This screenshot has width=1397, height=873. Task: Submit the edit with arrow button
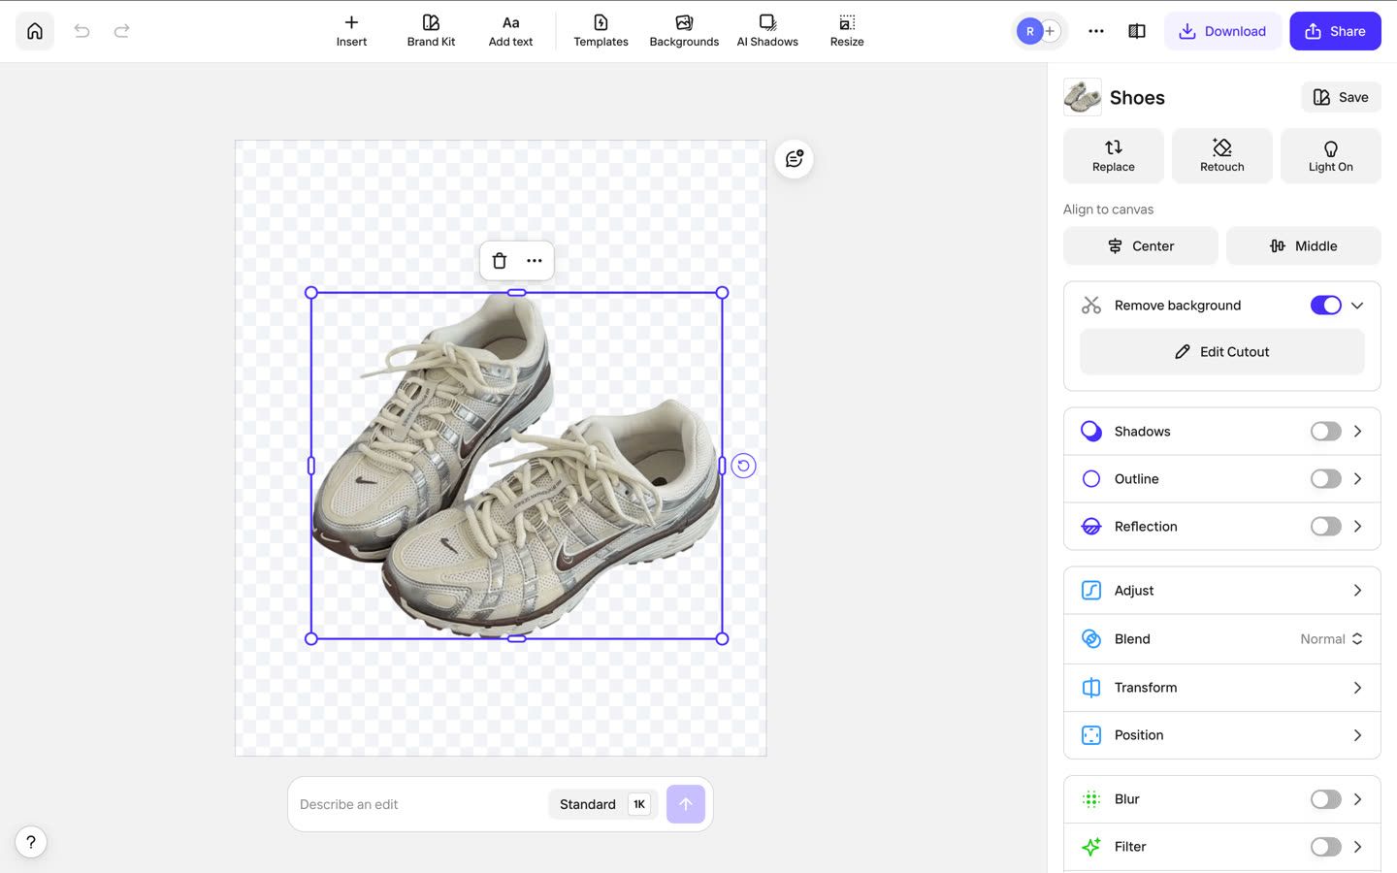tap(686, 804)
